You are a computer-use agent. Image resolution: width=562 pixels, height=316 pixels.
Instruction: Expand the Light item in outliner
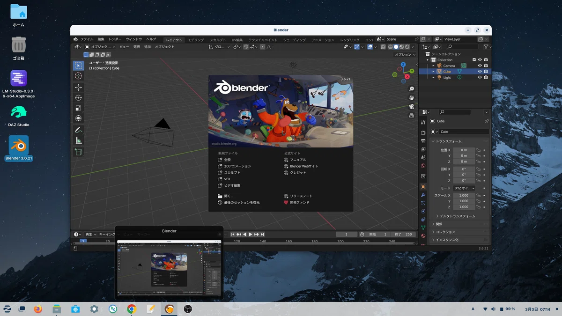click(433, 77)
